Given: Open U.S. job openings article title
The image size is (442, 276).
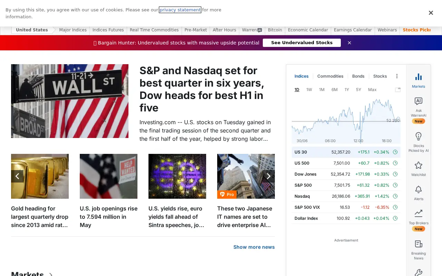Looking at the screenshot, I should click(x=108, y=217).
